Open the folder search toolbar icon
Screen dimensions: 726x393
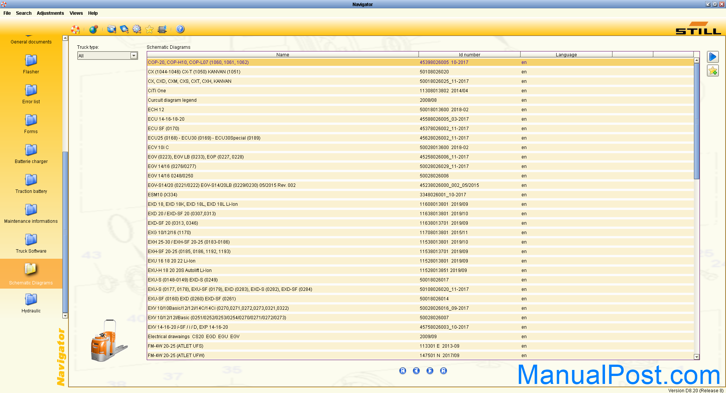coord(112,29)
